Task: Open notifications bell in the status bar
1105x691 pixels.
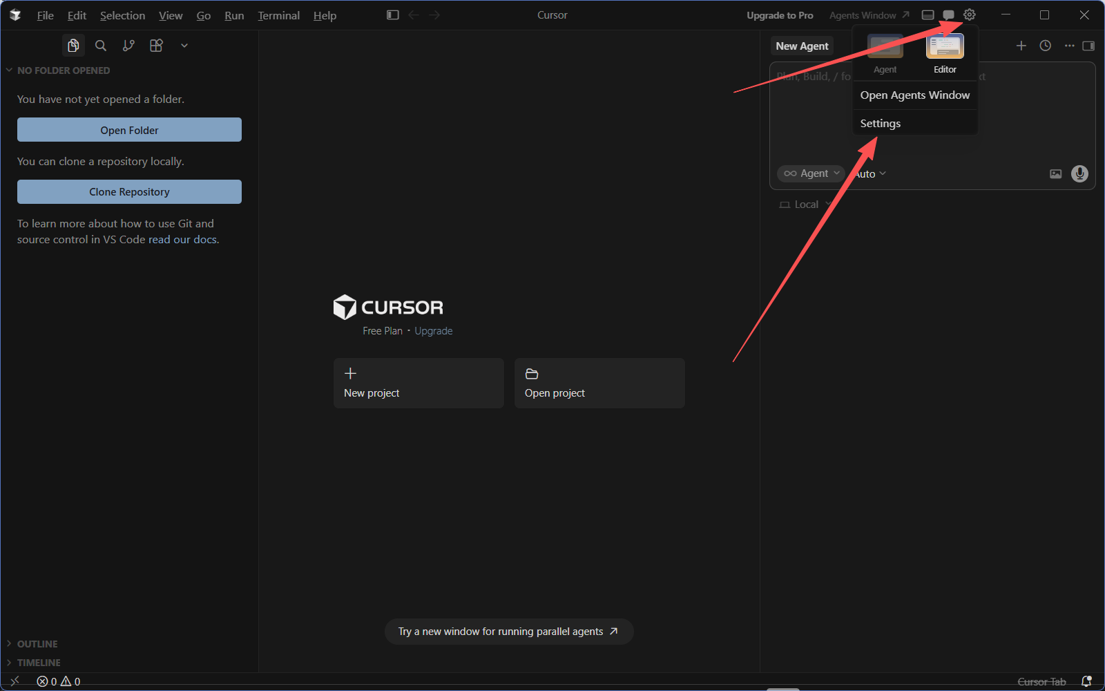Action: coord(1086,681)
